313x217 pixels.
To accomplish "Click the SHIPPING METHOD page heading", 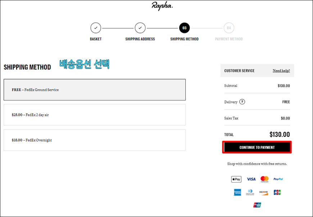I will [x=27, y=67].
